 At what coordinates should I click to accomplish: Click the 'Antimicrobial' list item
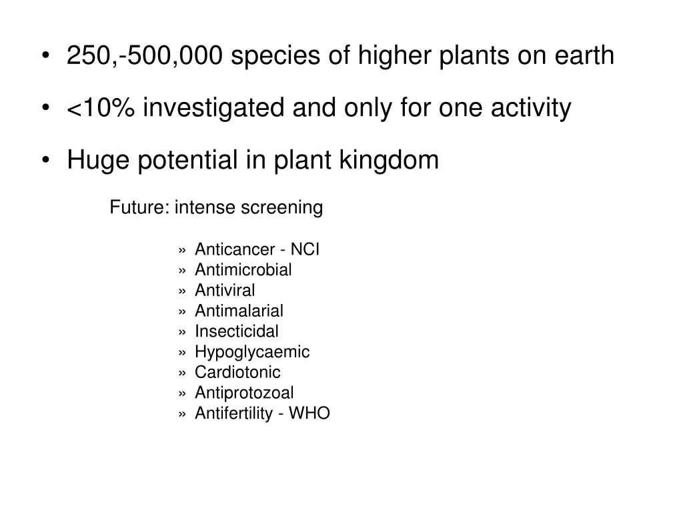tap(243, 270)
